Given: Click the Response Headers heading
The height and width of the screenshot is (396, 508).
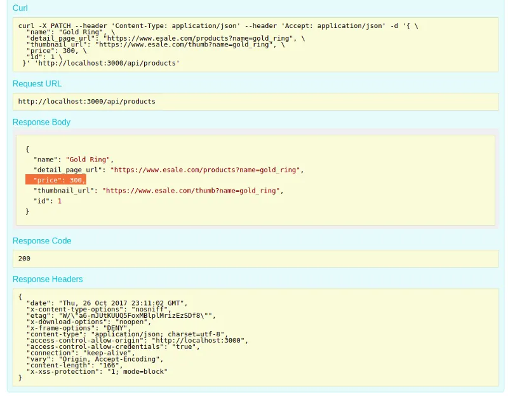Looking at the screenshot, I should tap(47, 279).
